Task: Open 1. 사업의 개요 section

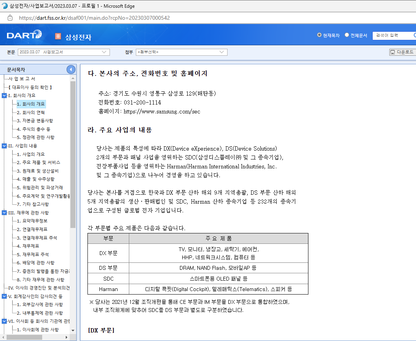Action: pos(31,154)
